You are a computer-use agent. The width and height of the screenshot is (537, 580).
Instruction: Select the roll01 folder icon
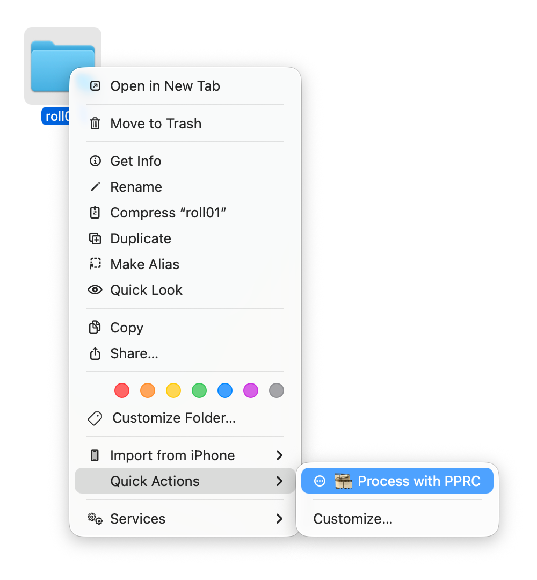(63, 67)
